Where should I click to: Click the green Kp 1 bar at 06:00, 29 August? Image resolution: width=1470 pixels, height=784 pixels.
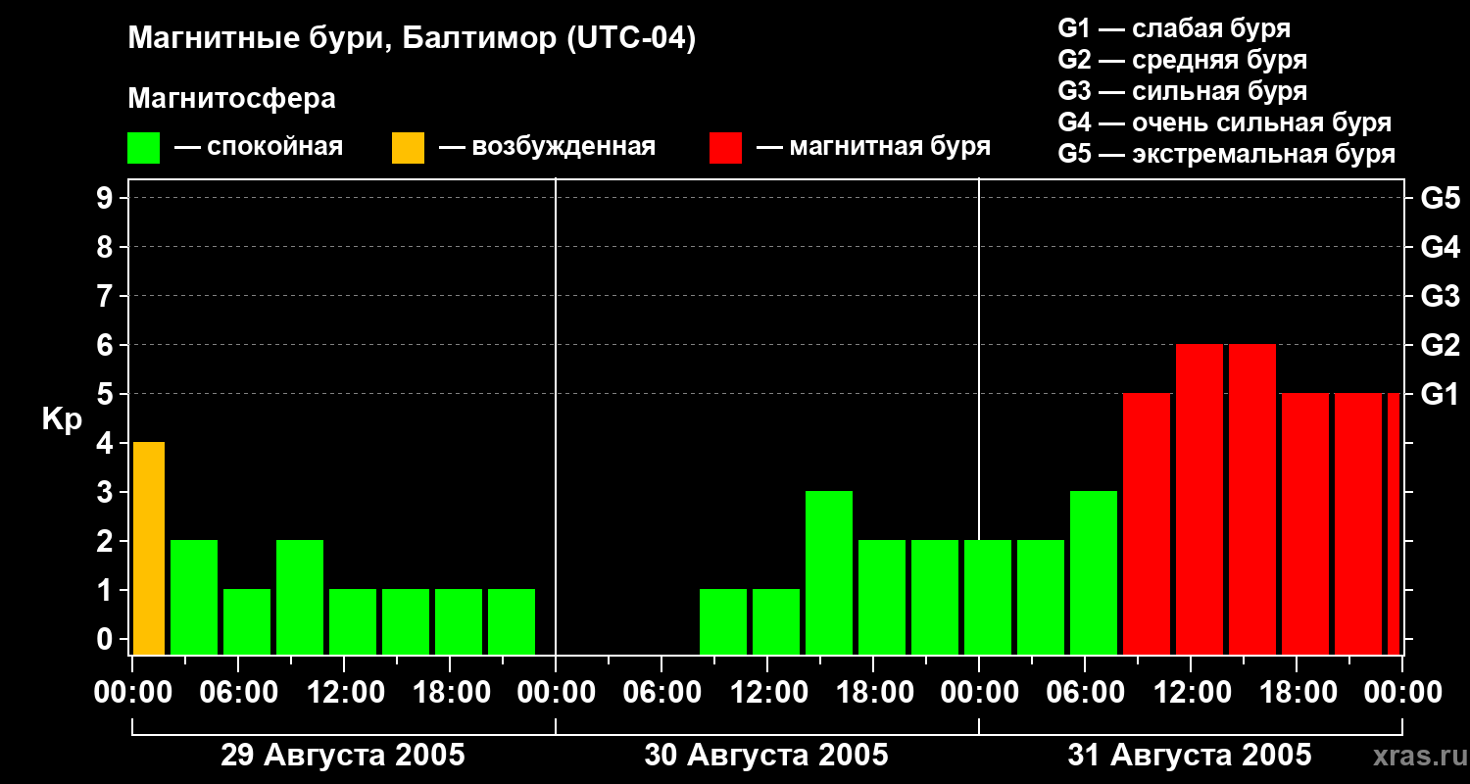[x=247, y=621]
